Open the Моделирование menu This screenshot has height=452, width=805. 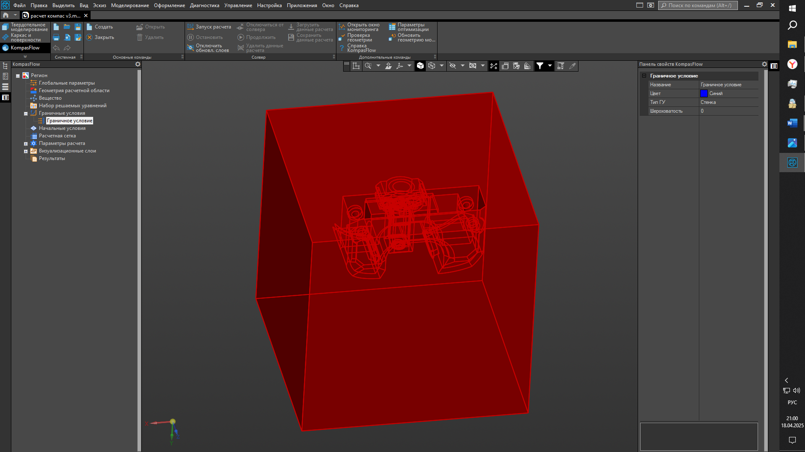[130, 5]
